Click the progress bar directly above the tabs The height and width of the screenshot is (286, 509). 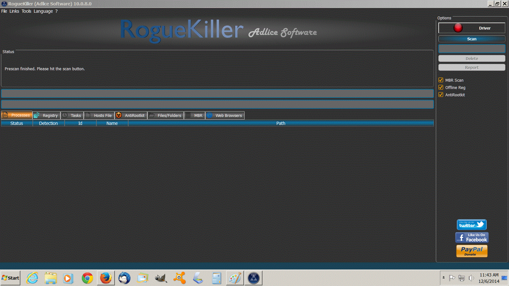pyautogui.click(x=217, y=104)
